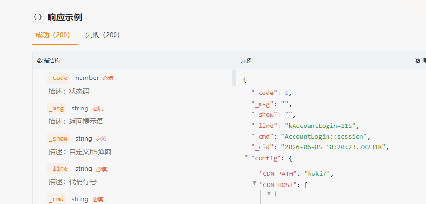The image size is (426, 204).
Task: Click the "koki/" CDN_PATH value
Action: click(317, 173)
